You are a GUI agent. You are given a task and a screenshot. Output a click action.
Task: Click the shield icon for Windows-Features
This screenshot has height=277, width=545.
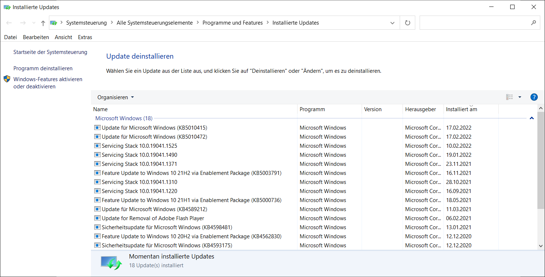[x=7, y=79]
